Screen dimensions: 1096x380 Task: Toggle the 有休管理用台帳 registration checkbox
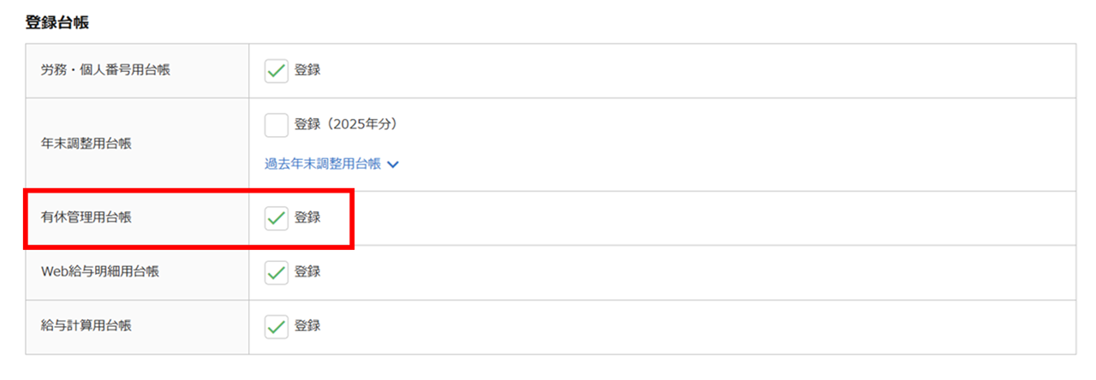coord(277,218)
